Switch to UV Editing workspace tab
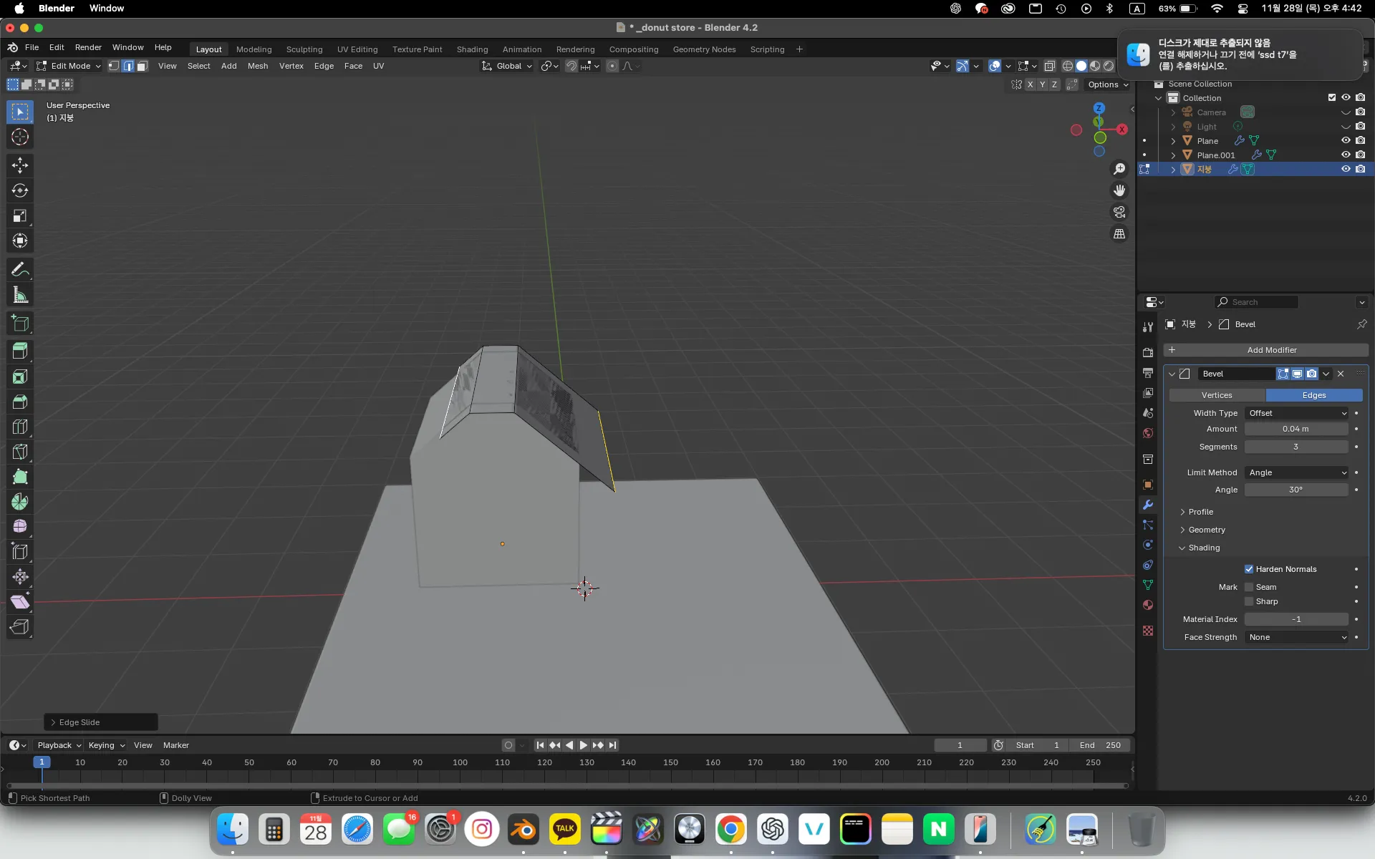 click(357, 49)
